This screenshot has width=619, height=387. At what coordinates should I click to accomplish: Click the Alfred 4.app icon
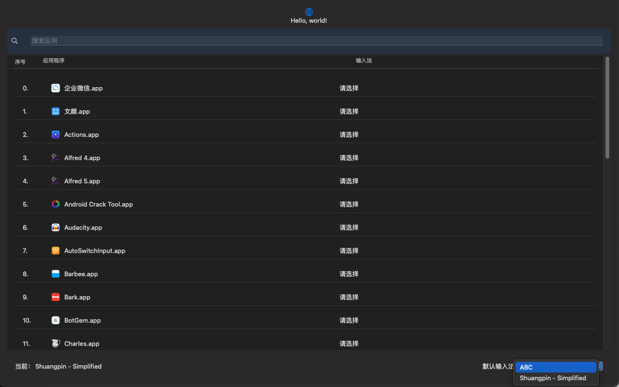pyautogui.click(x=56, y=158)
